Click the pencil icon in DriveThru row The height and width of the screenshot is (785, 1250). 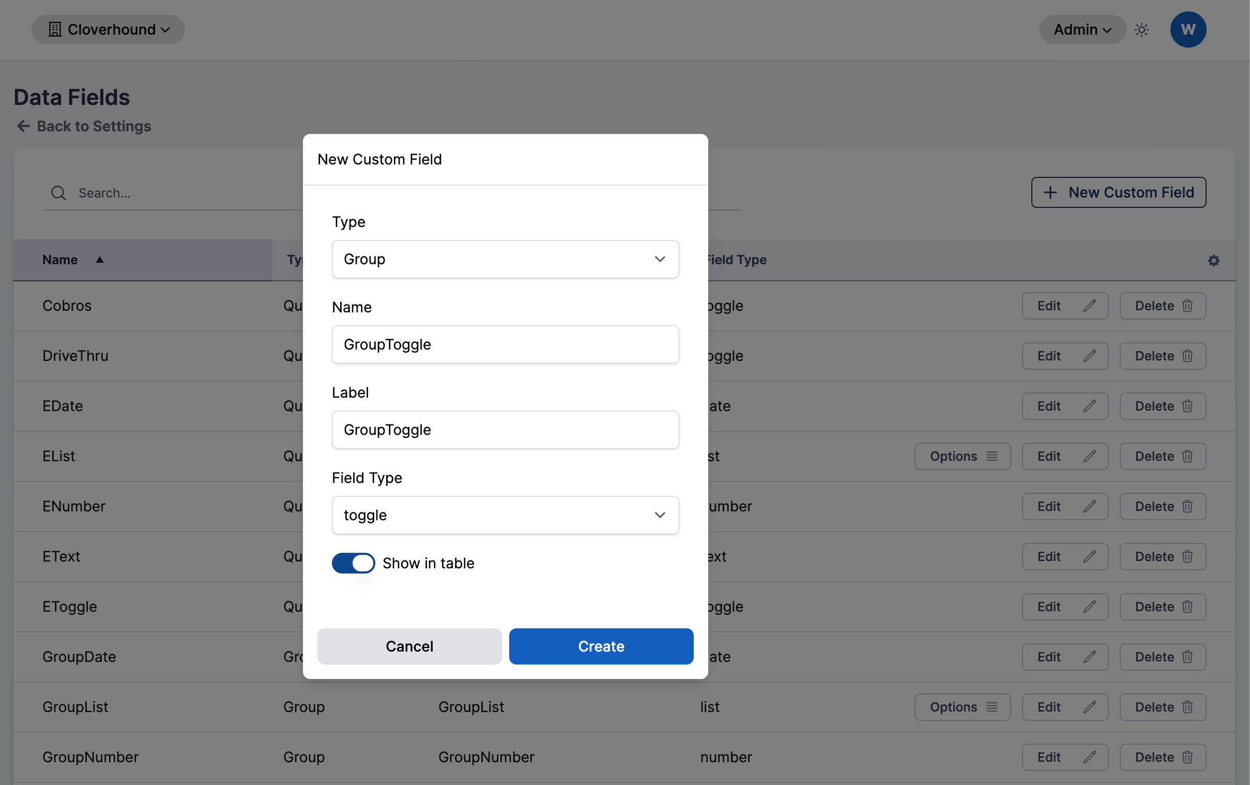[x=1089, y=356]
